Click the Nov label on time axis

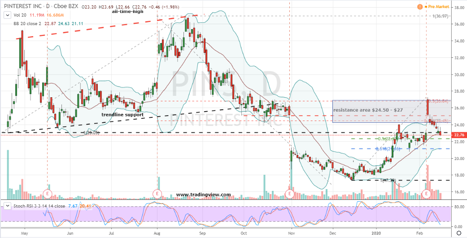point(292,234)
